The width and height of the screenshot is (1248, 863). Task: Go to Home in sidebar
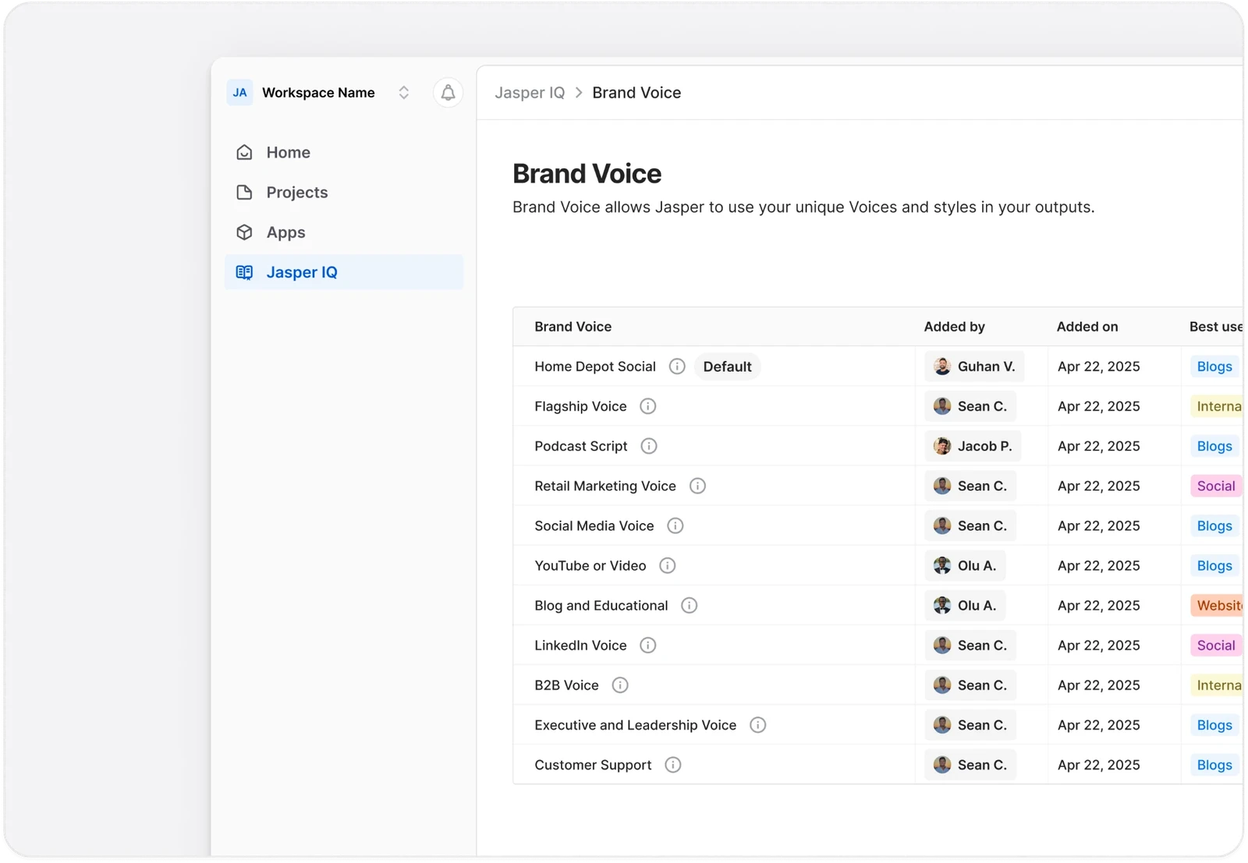pyautogui.click(x=344, y=153)
